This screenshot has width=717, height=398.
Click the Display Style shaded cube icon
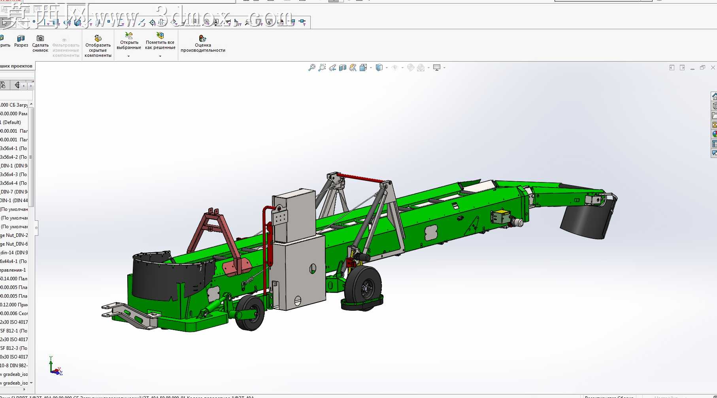tap(379, 68)
